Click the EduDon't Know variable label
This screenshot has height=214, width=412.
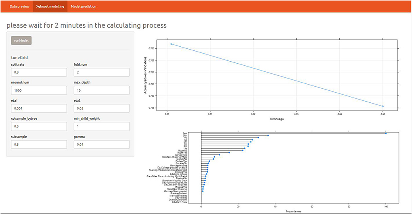pyautogui.click(x=180, y=202)
